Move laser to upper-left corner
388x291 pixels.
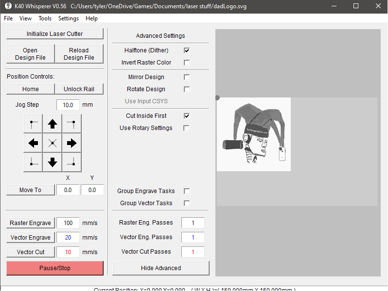[x=33, y=124]
